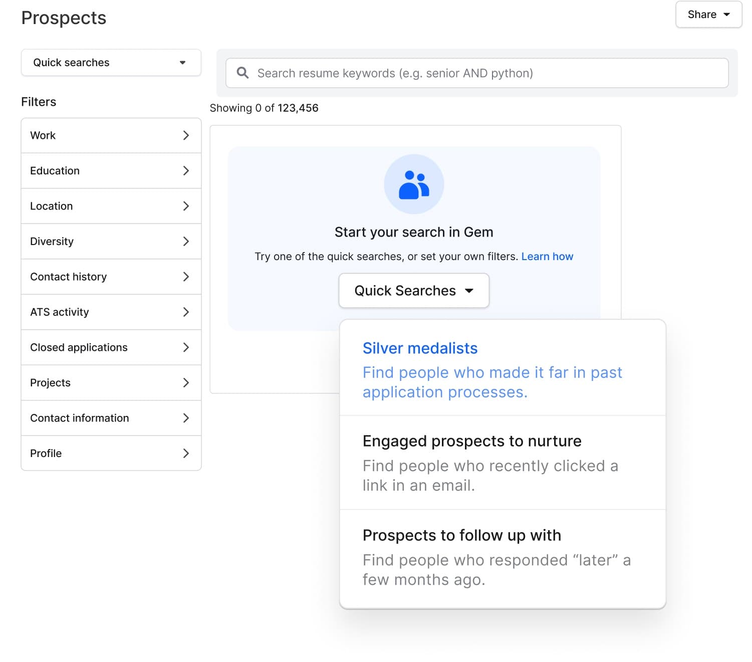
Task: Expand the Work filter
Action: coord(111,136)
